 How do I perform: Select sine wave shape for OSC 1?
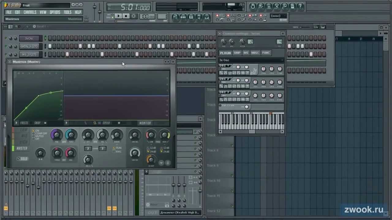click(x=221, y=73)
